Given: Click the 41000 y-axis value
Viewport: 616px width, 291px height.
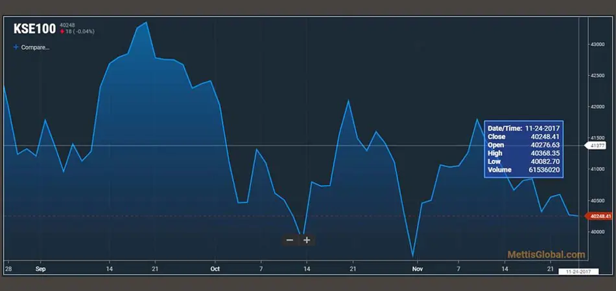Looking at the screenshot, I should pos(599,169).
